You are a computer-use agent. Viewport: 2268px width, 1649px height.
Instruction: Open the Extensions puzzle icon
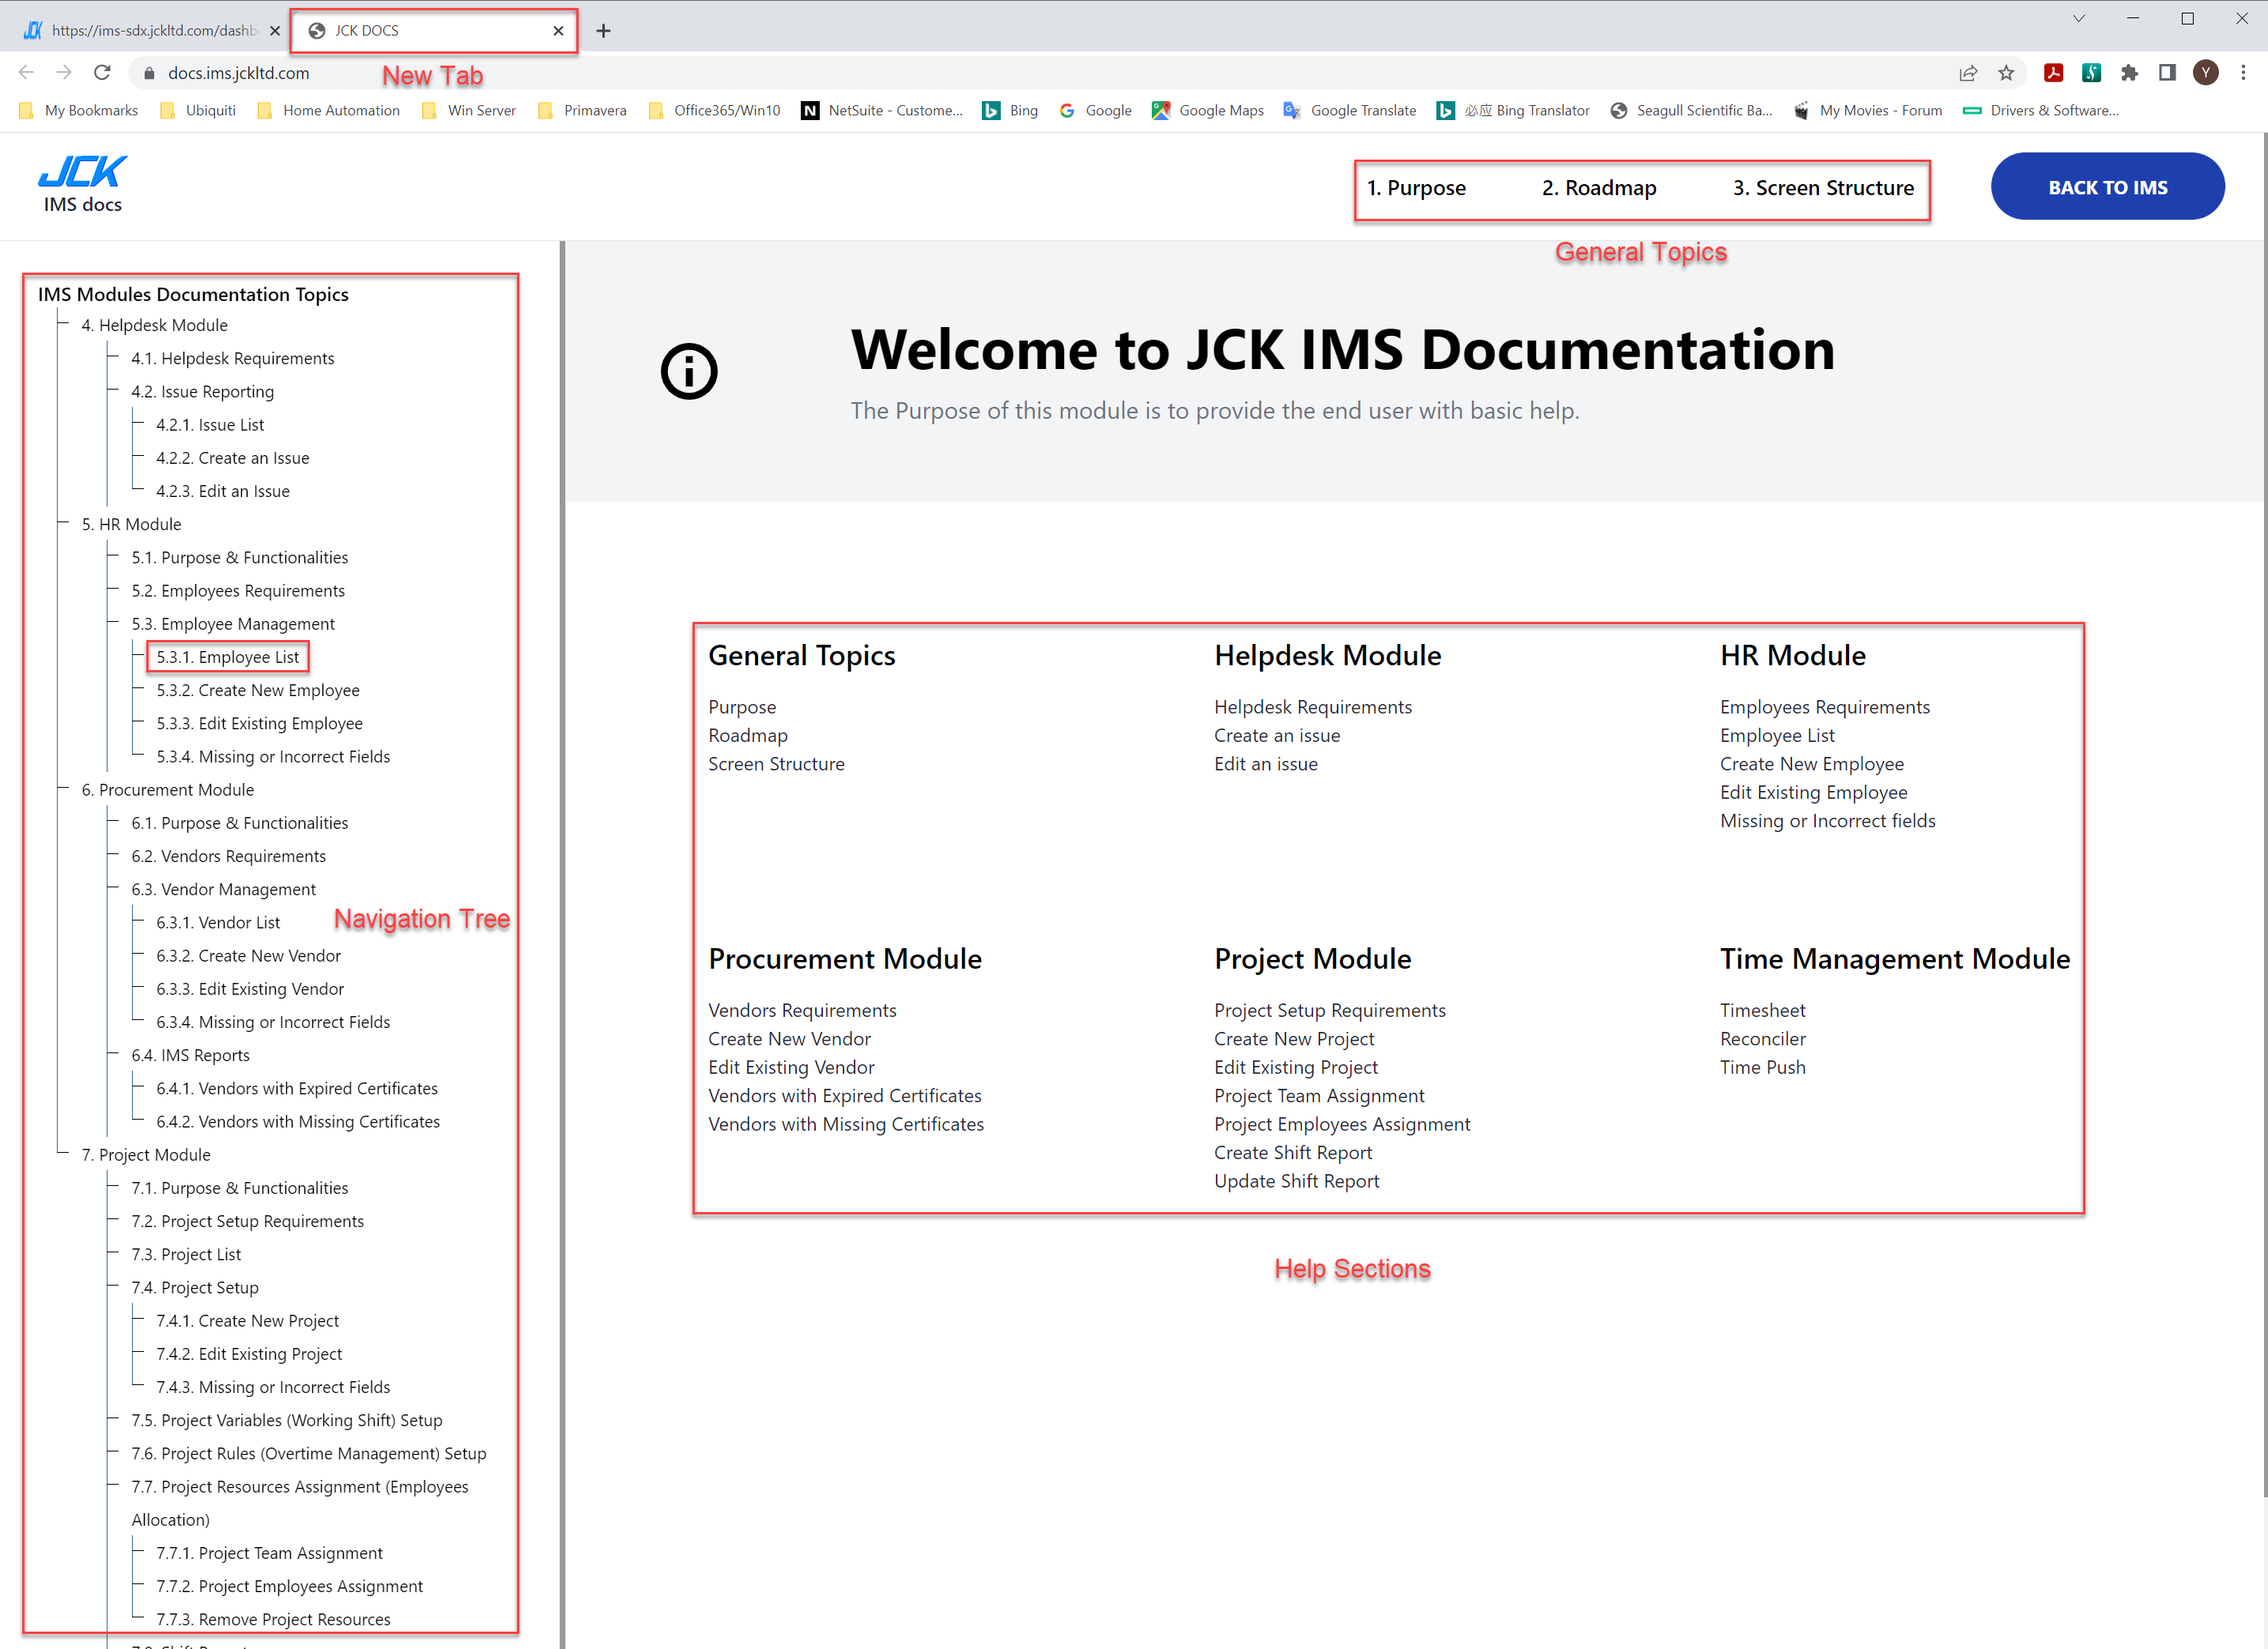tap(2130, 73)
